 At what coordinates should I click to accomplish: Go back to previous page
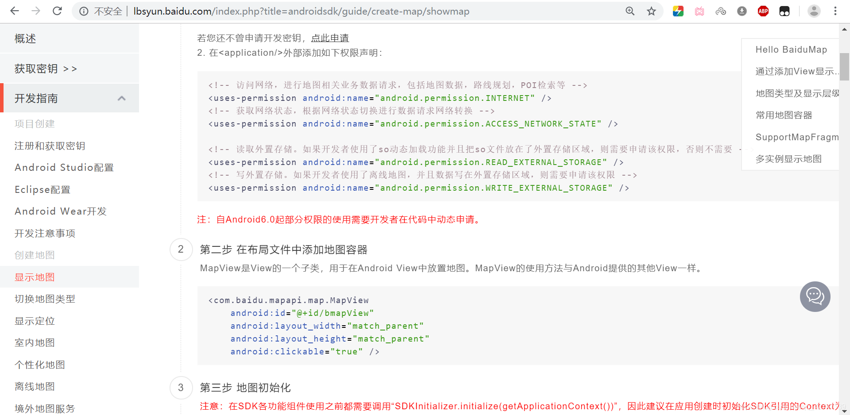pyautogui.click(x=15, y=11)
